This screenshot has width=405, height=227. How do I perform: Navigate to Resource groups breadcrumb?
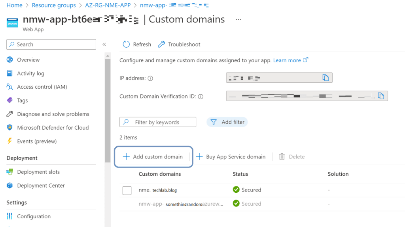54,5
